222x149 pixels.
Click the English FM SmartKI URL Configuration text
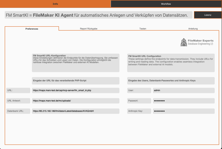pos(171,62)
